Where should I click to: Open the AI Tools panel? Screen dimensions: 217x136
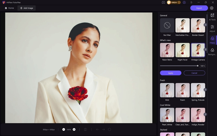212,17
